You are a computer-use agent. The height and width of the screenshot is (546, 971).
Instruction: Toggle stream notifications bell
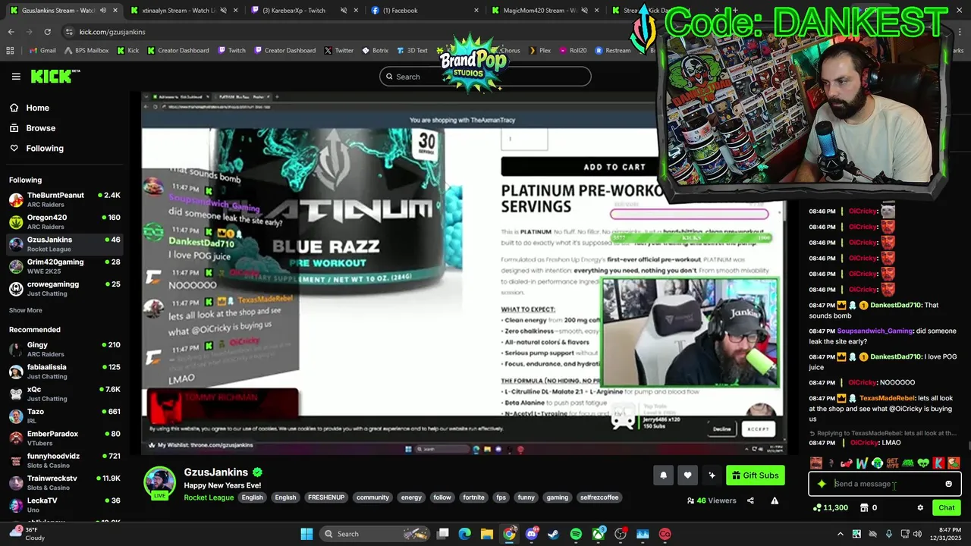point(663,475)
